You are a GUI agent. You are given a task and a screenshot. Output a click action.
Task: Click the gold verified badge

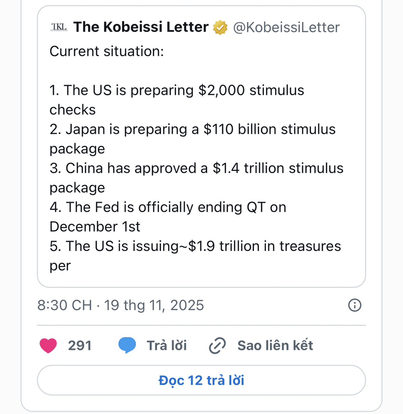click(x=221, y=28)
